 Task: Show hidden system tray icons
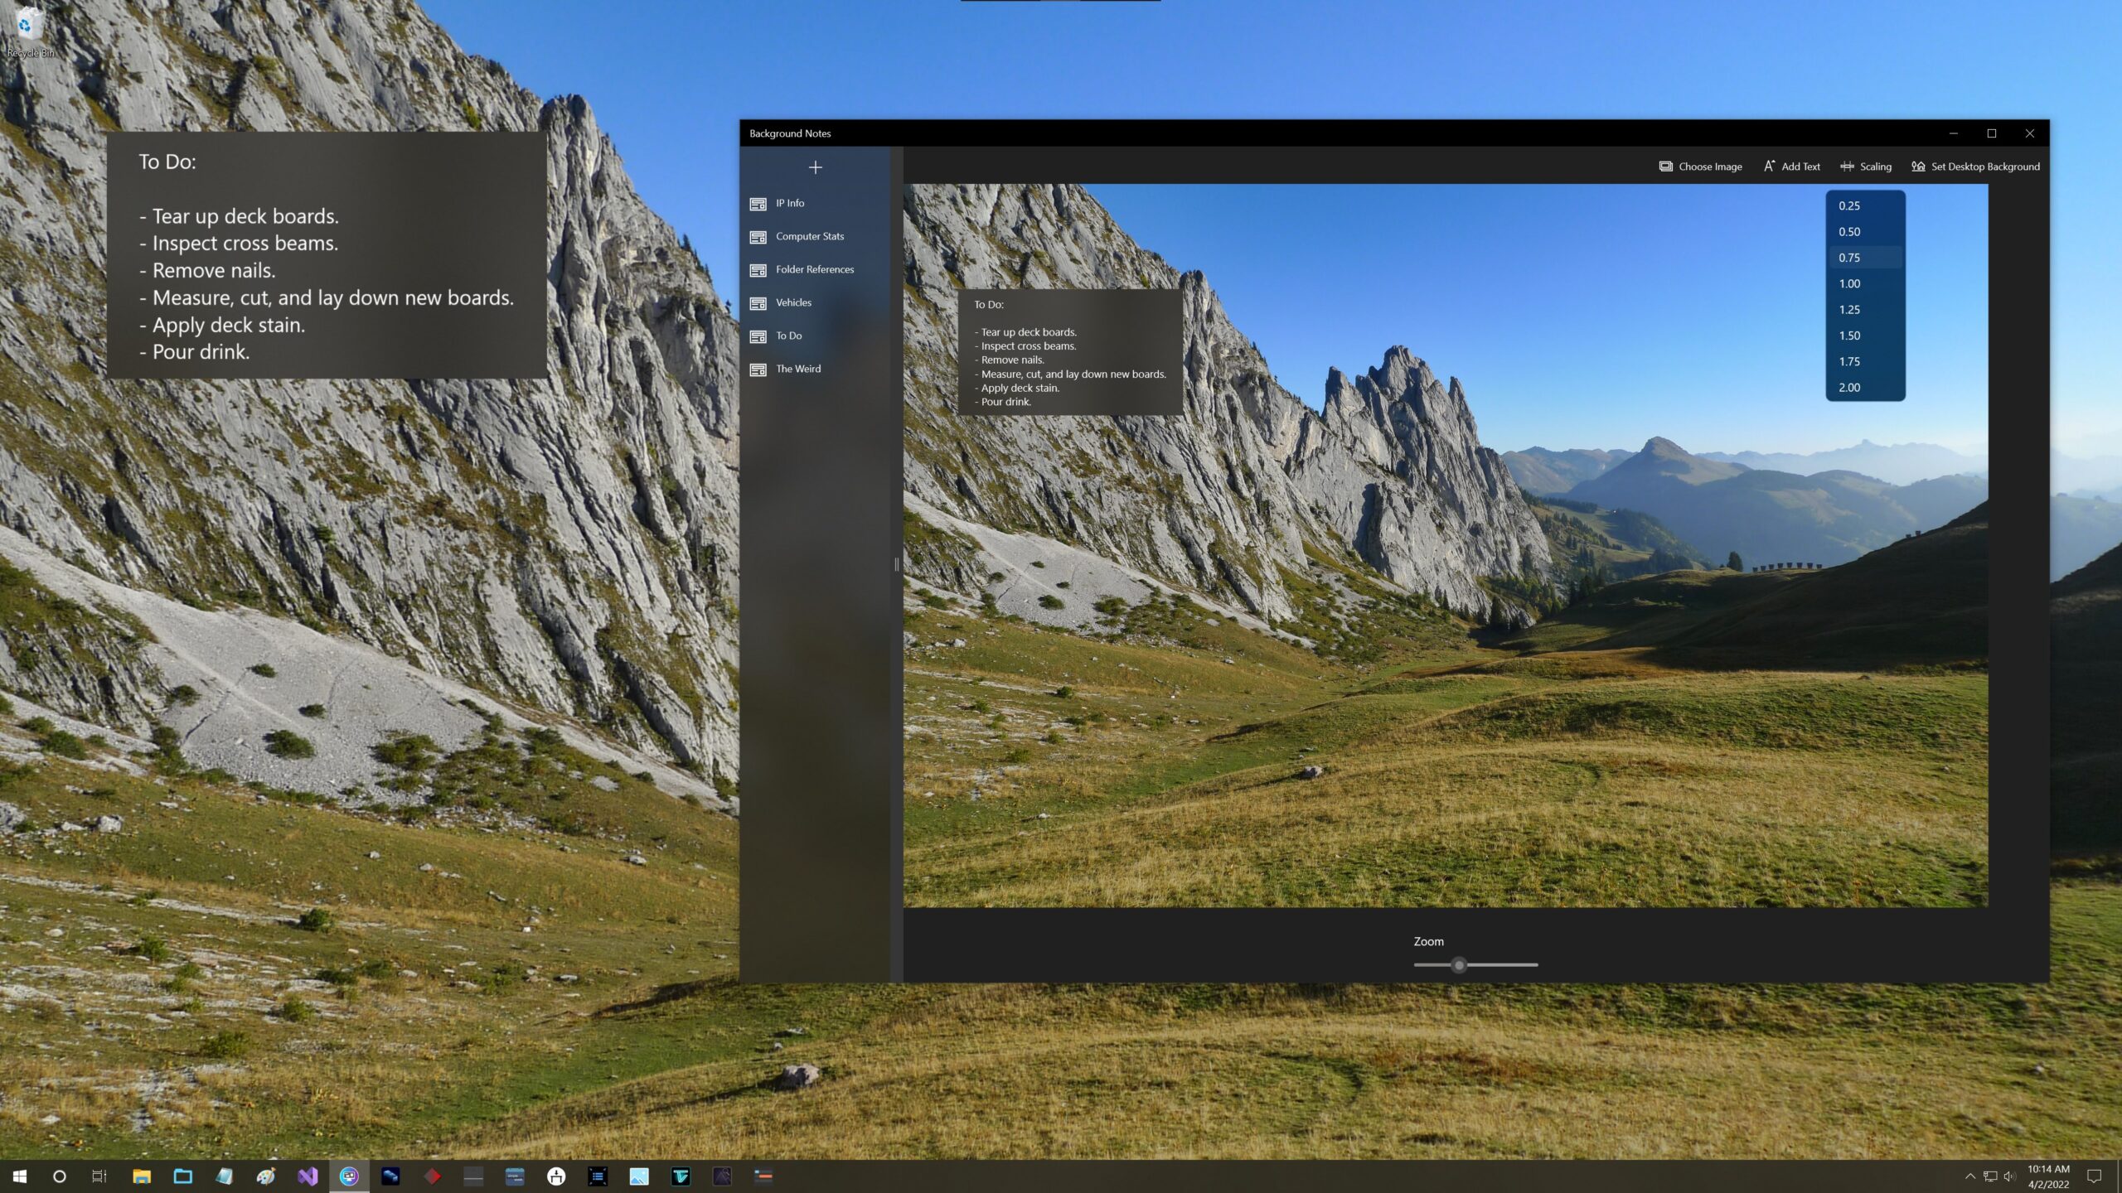click(x=1970, y=1176)
